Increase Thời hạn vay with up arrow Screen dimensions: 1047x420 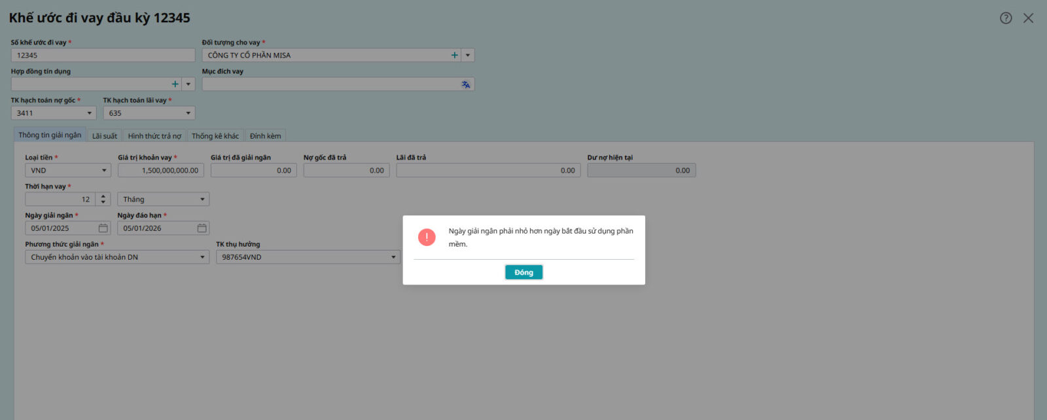click(103, 196)
